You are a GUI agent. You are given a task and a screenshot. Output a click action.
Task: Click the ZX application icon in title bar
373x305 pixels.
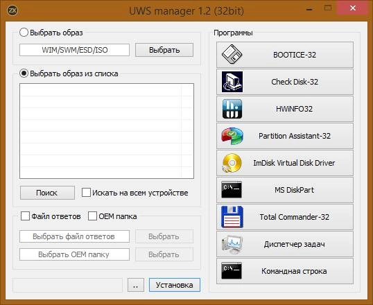tap(12, 10)
